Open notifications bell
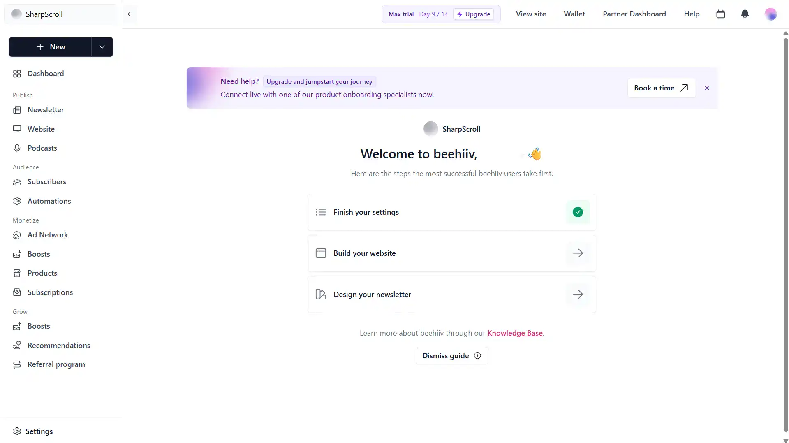 click(745, 14)
